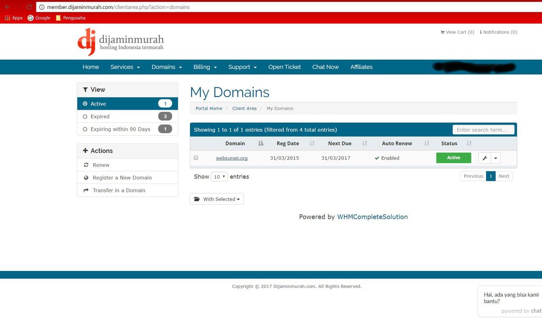Image resolution: width=542 pixels, height=321 pixels.
Task: Click the site information icon in address bar
Action: coord(41,7)
